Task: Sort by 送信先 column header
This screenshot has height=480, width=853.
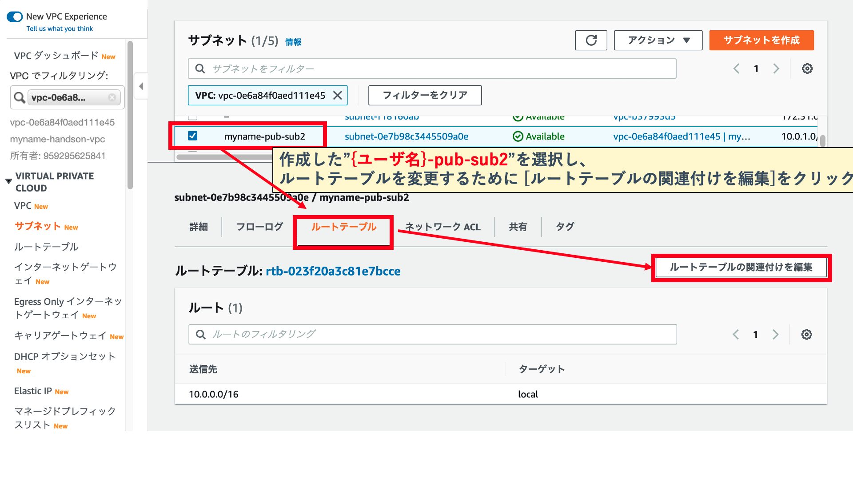Action: click(203, 369)
